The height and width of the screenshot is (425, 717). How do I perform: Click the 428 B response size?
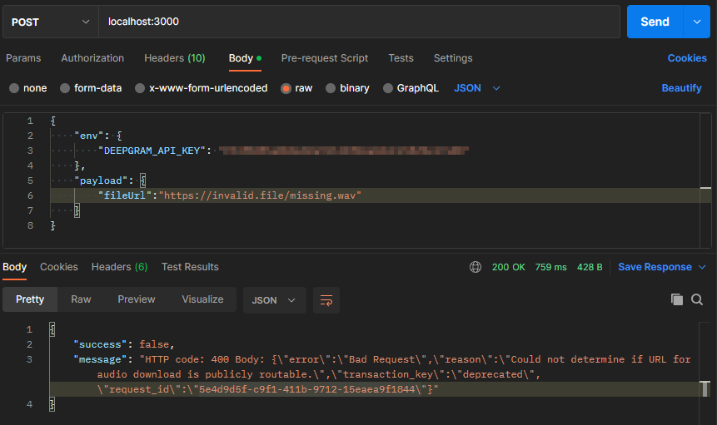coord(590,267)
